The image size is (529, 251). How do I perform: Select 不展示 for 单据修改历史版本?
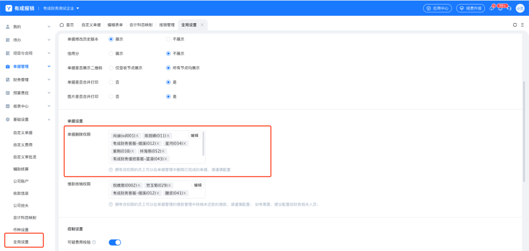pos(168,38)
